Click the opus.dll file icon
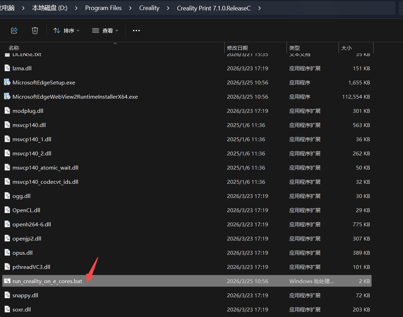Viewport: 403px width, 317px height. (7, 253)
